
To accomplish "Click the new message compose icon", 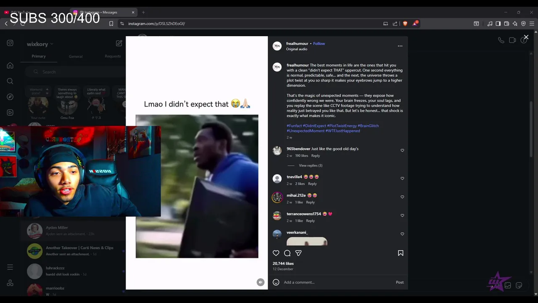I will tap(119, 43).
